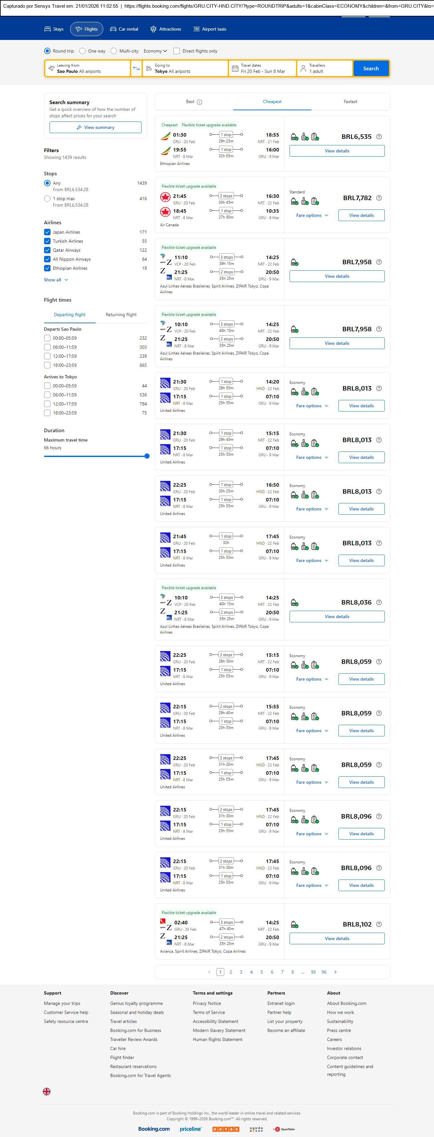Click help icon next to BRL6,535 price
The width and height of the screenshot is (434, 1137).
pos(379,137)
